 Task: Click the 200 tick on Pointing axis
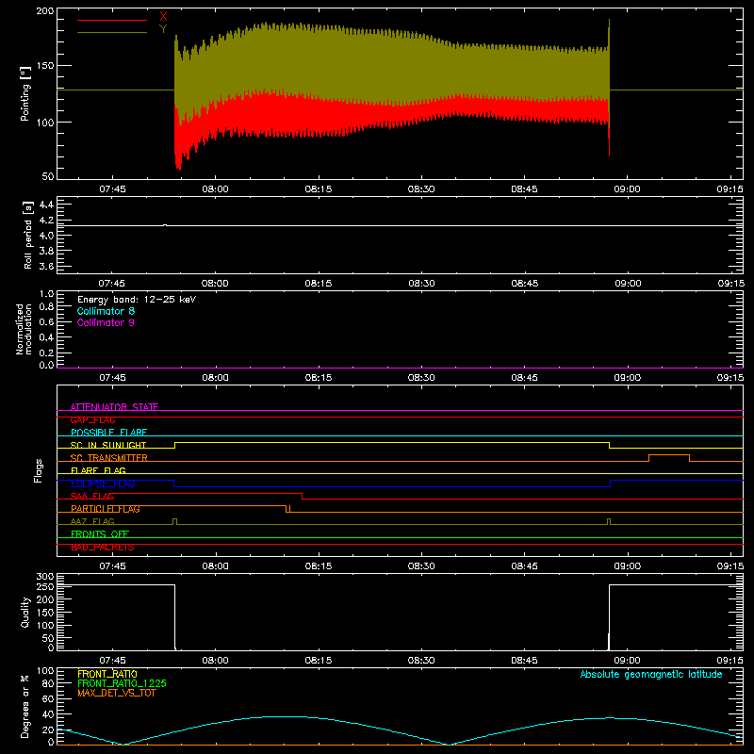point(45,10)
